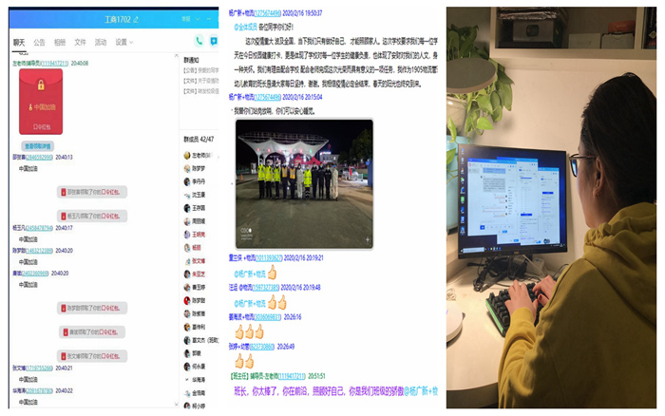This screenshot has width=665, height=416.
Task: Click 李丹丹's avatar in the member list
Action: click(186, 180)
